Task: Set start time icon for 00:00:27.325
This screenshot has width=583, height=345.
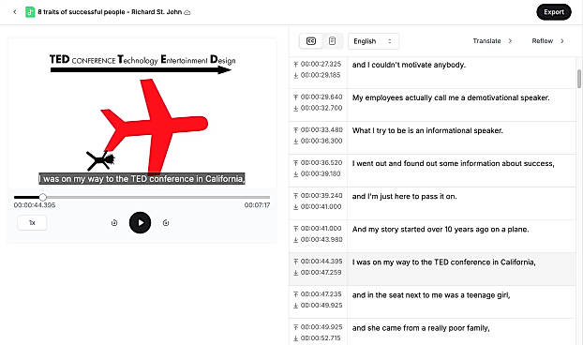Action: pyautogui.click(x=296, y=65)
